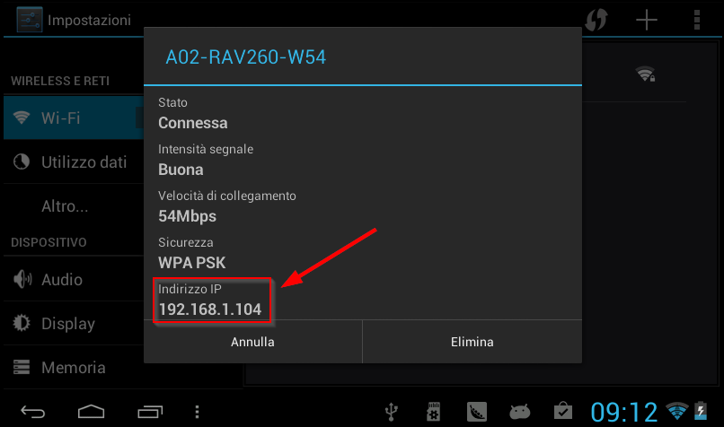Viewport: 724px width, 427px height.
Task: Tap the Wi-Fi scan refresh icon
Action: 596,21
